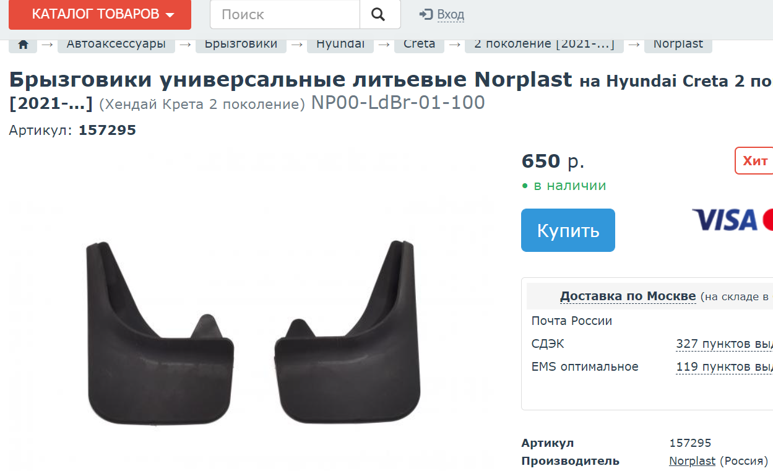This screenshot has height=471, width=773.
Task: Open the Creta breadcrumb
Action: [x=420, y=45]
